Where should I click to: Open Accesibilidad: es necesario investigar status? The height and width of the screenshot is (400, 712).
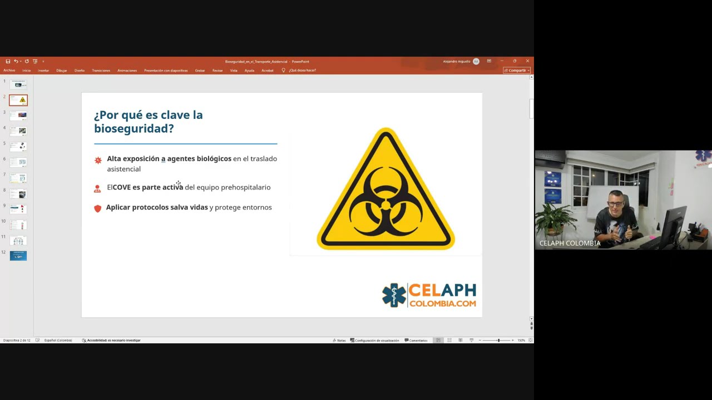click(x=111, y=340)
